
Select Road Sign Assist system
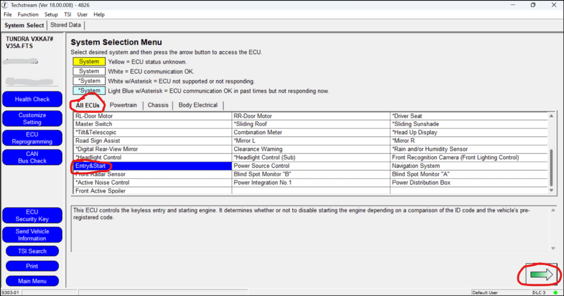pos(153,141)
